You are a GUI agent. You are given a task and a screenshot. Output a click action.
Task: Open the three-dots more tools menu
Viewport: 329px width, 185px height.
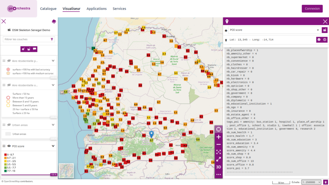pyautogui.click(x=218, y=174)
